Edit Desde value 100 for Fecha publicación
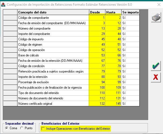This screenshot has height=134, width=163. point(97,88)
